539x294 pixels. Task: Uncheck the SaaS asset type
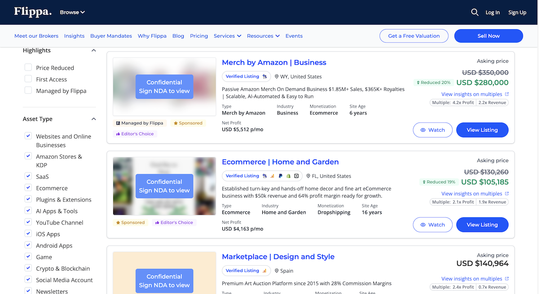pyautogui.click(x=28, y=176)
